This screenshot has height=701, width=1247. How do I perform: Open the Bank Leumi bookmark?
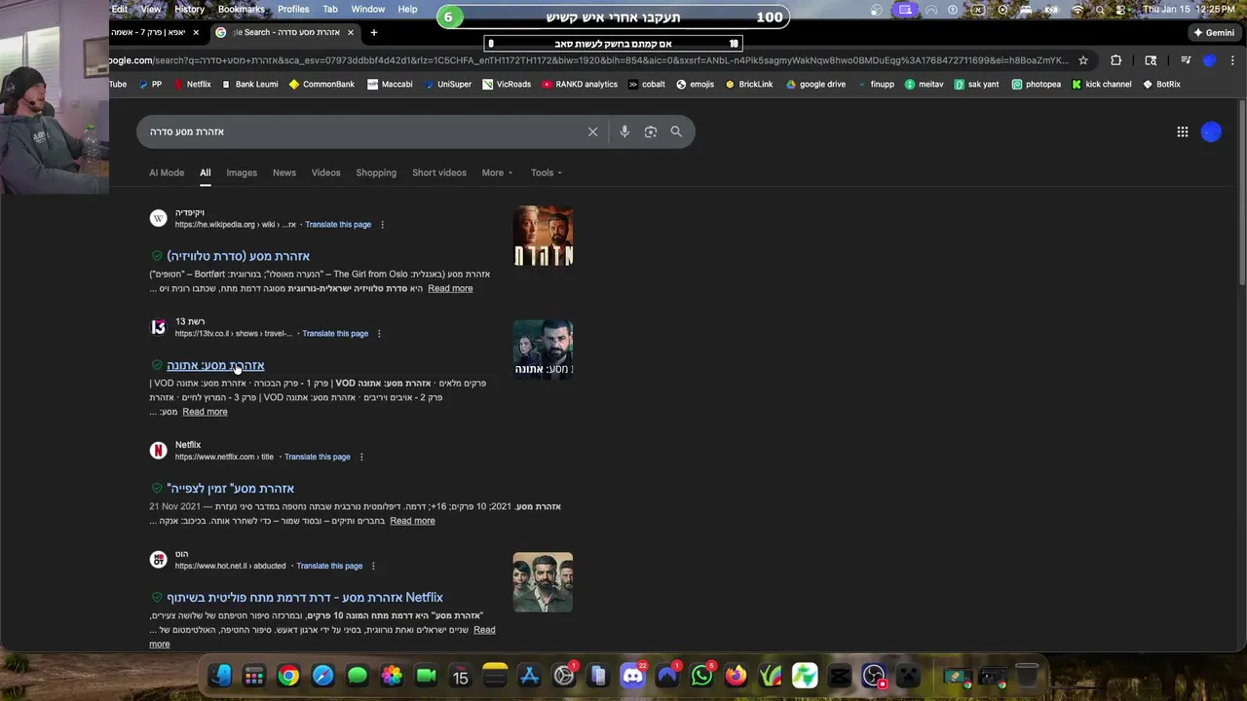pyautogui.click(x=250, y=85)
